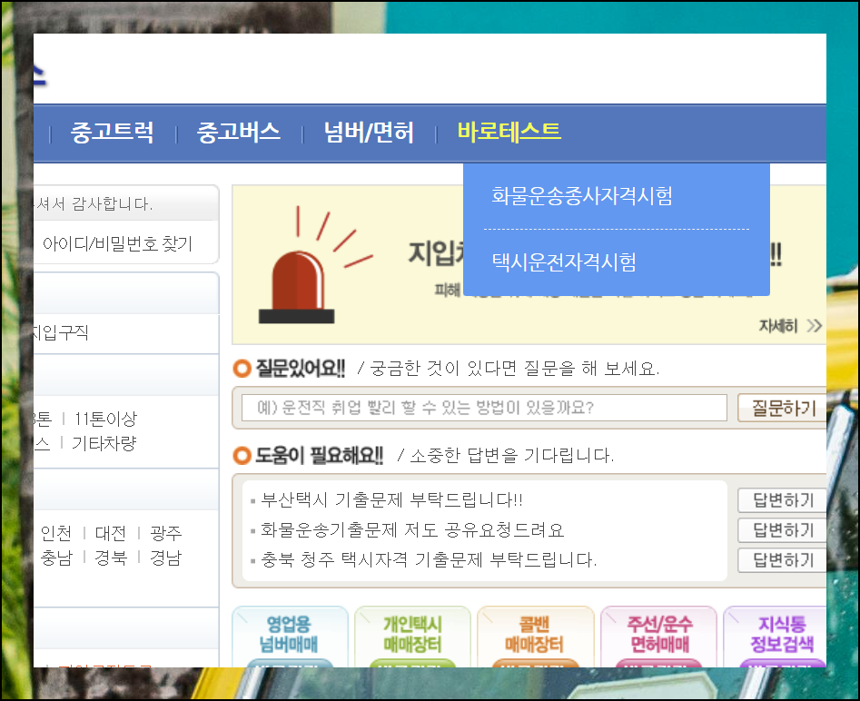
Task: Open 콜밴 매매장터 card
Action: tap(535, 637)
